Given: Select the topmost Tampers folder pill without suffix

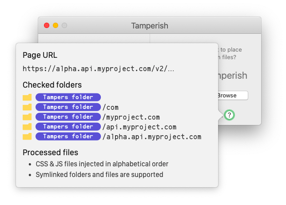Looking at the screenshot, I should point(68,97).
